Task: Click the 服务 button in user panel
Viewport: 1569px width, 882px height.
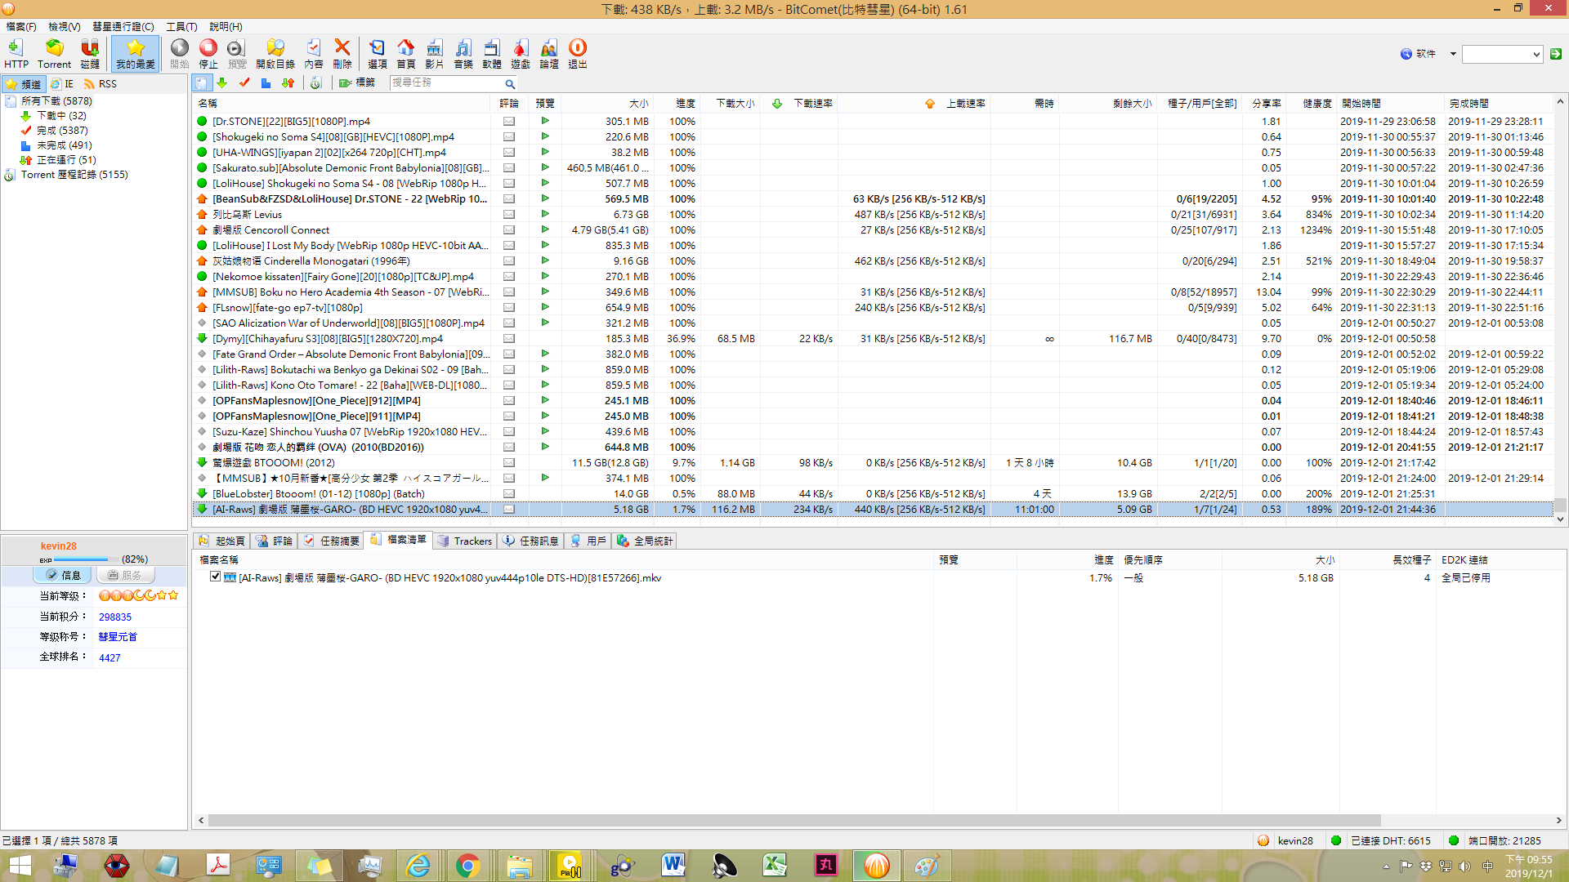Action: click(125, 575)
